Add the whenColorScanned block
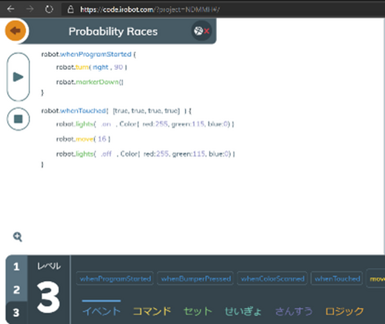The image size is (385, 324). [272, 279]
